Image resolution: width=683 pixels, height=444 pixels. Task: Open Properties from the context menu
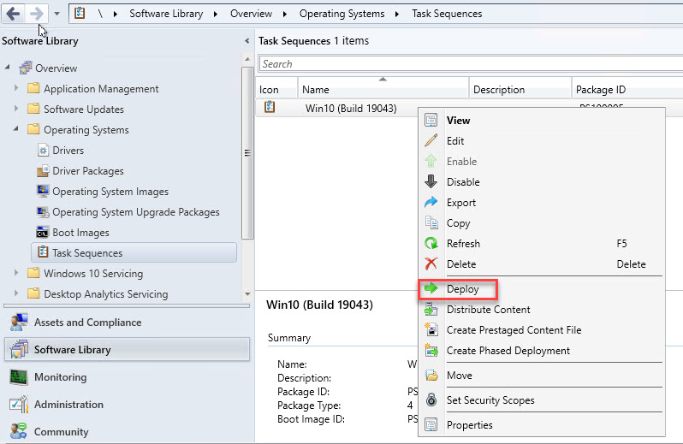[469, 425]
